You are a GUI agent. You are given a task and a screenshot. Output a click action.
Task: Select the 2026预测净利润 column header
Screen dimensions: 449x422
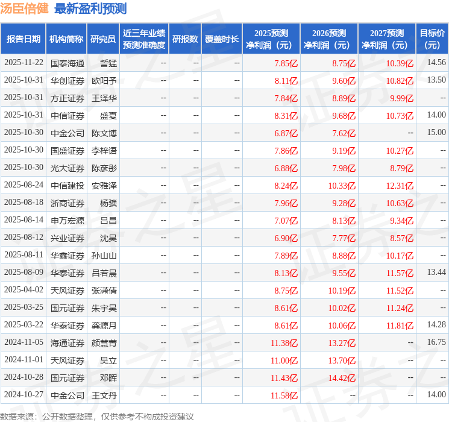pyautogui.click(x=329, y=39)
